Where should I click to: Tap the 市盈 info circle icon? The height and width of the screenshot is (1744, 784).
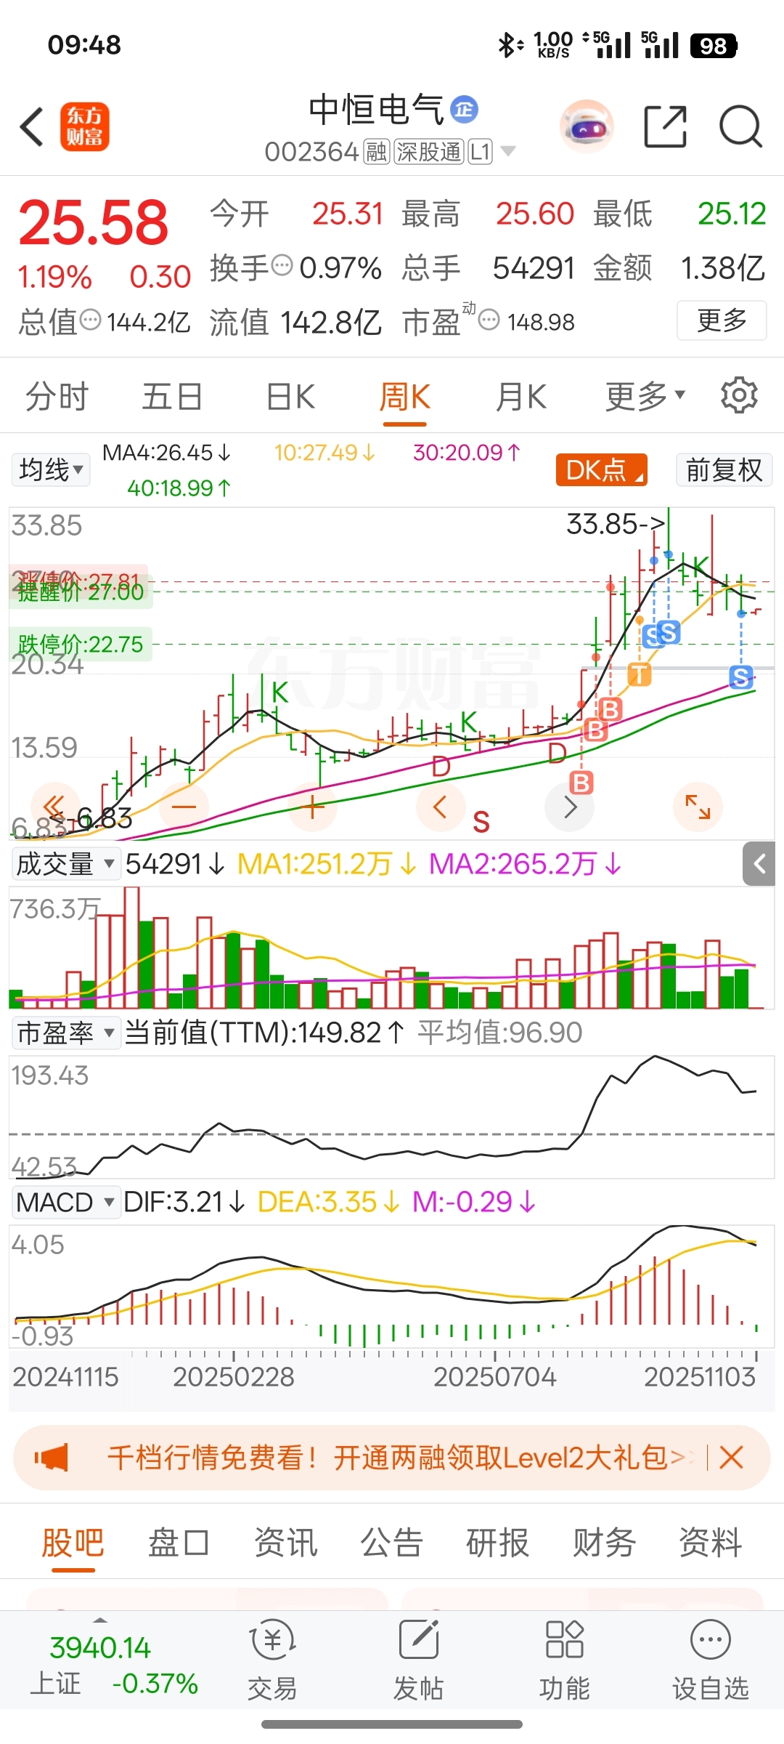[x=489, y=320]
